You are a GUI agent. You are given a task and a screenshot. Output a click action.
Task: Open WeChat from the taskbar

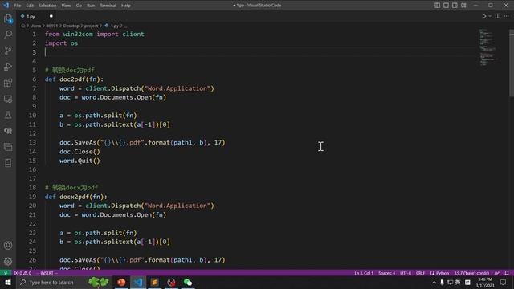pyautogui.click(x=188, y=282)
